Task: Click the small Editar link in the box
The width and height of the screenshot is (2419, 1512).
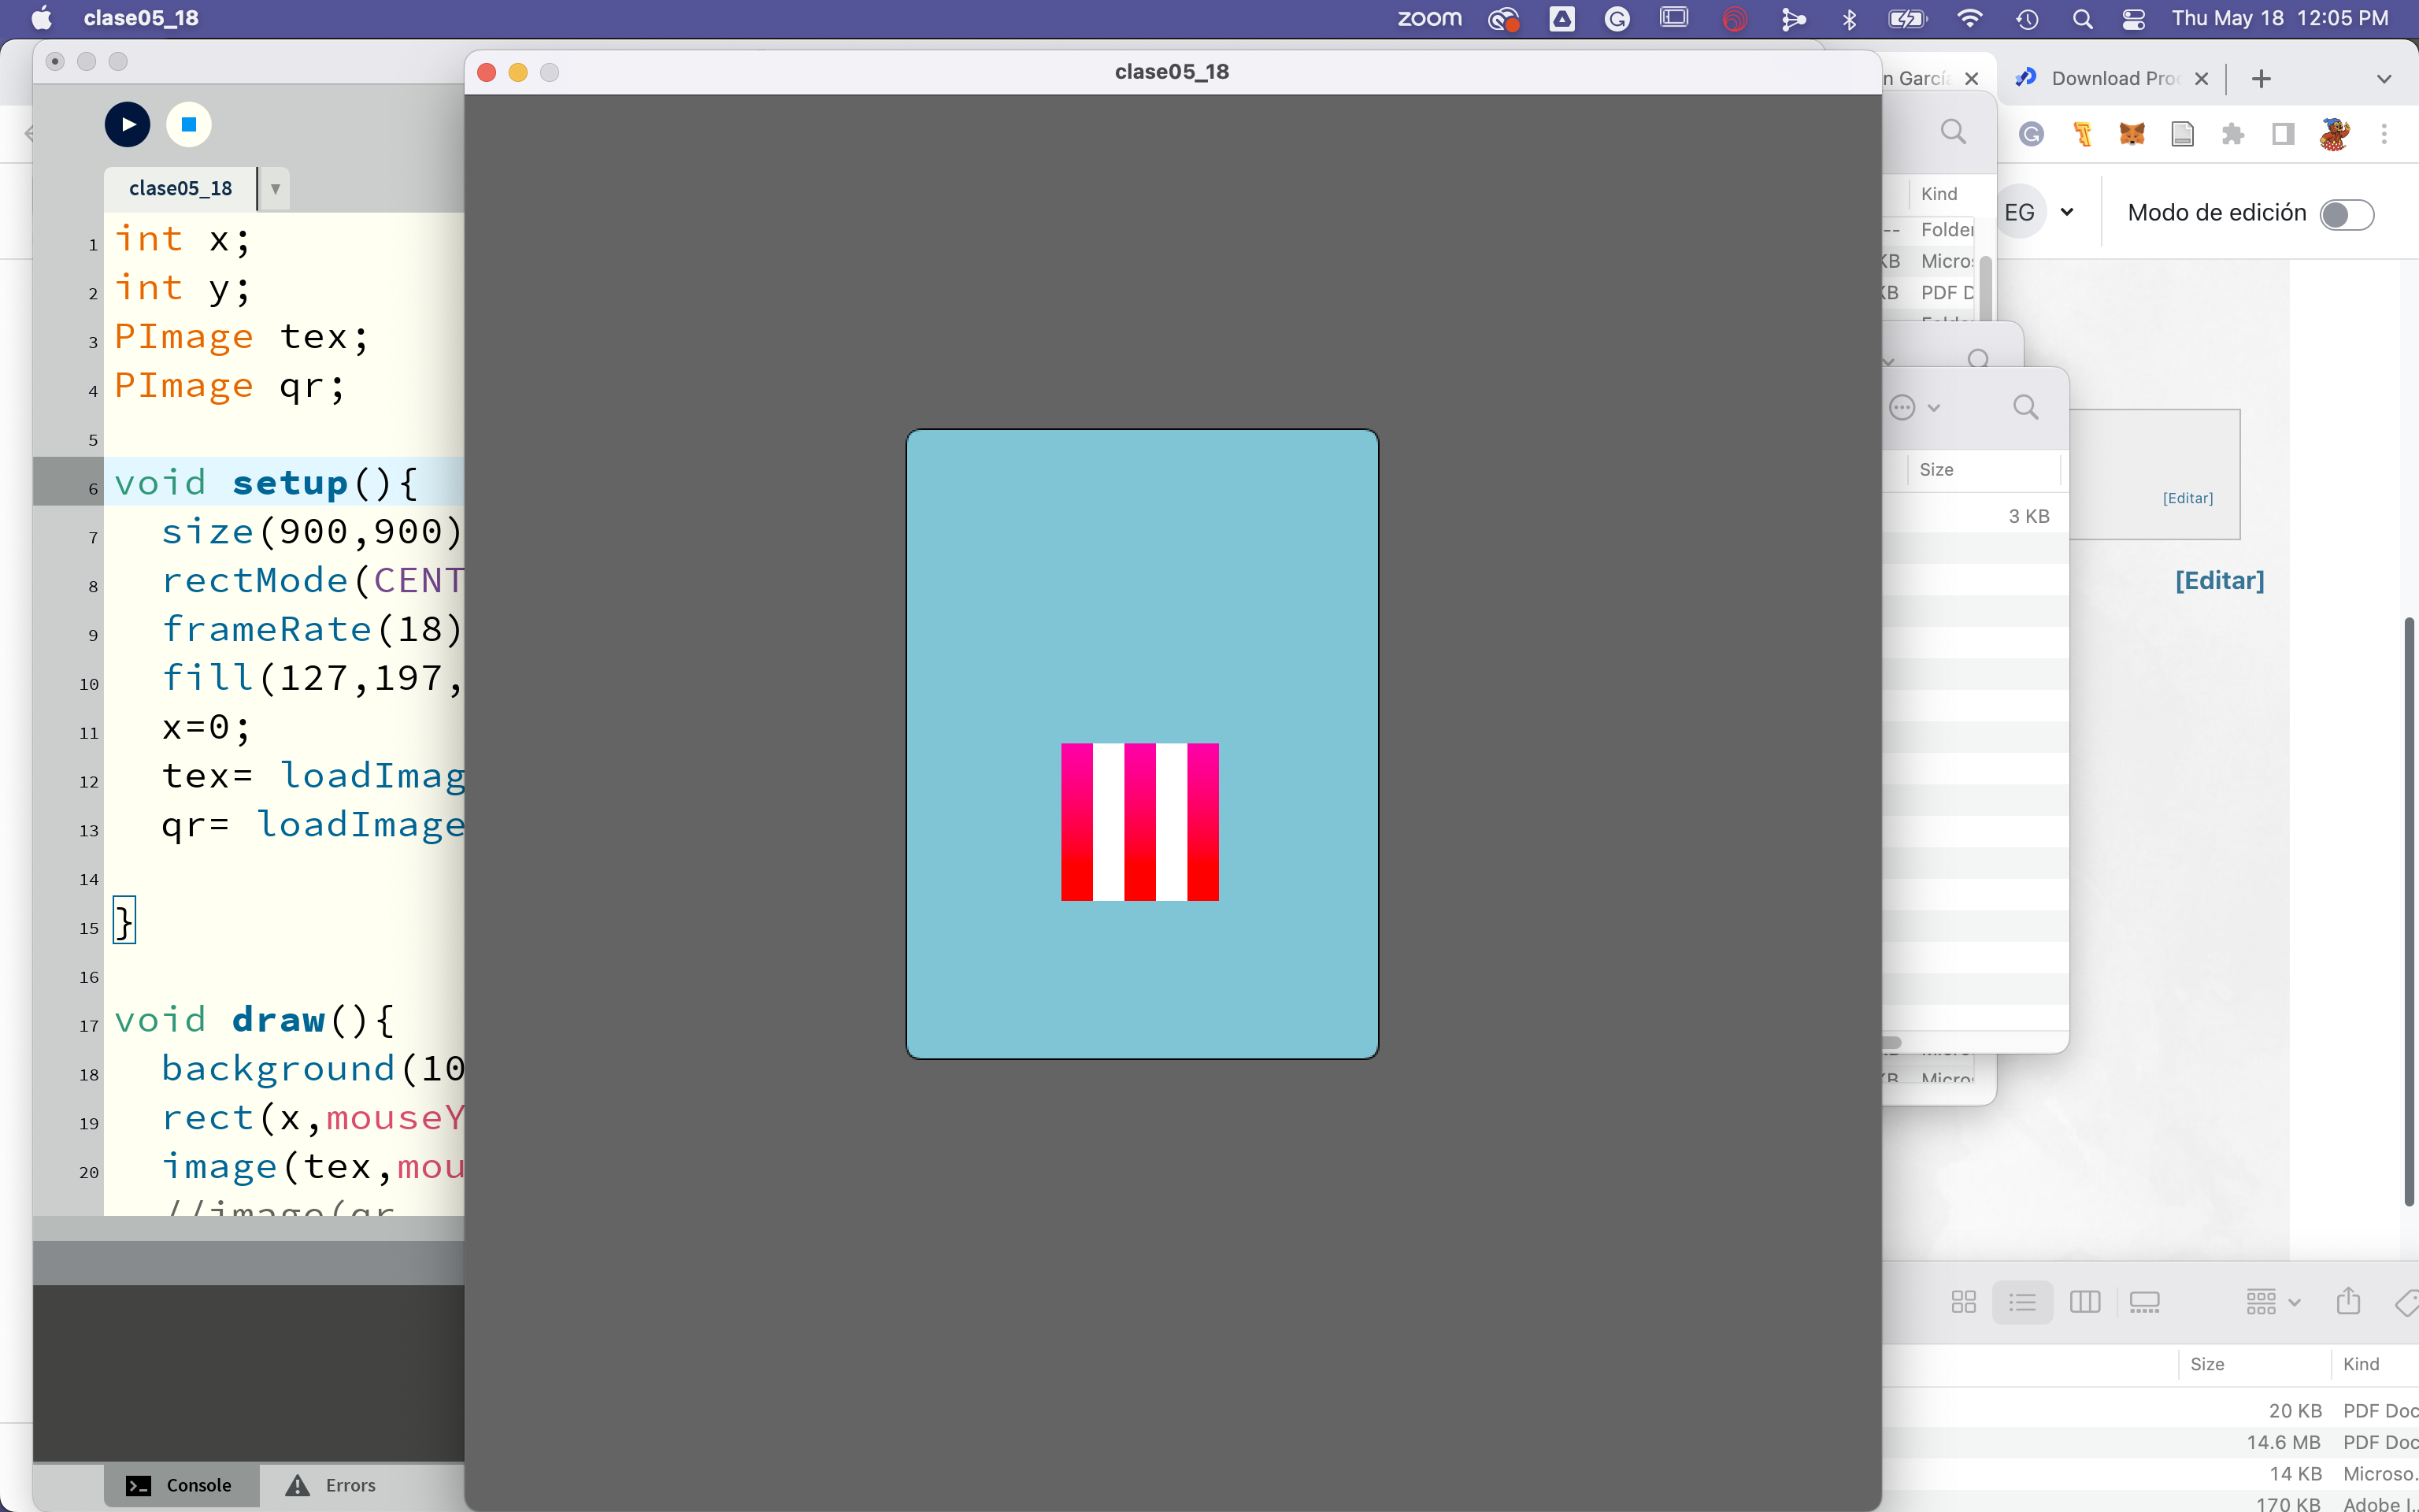Action: click(x=2187, y=498)
